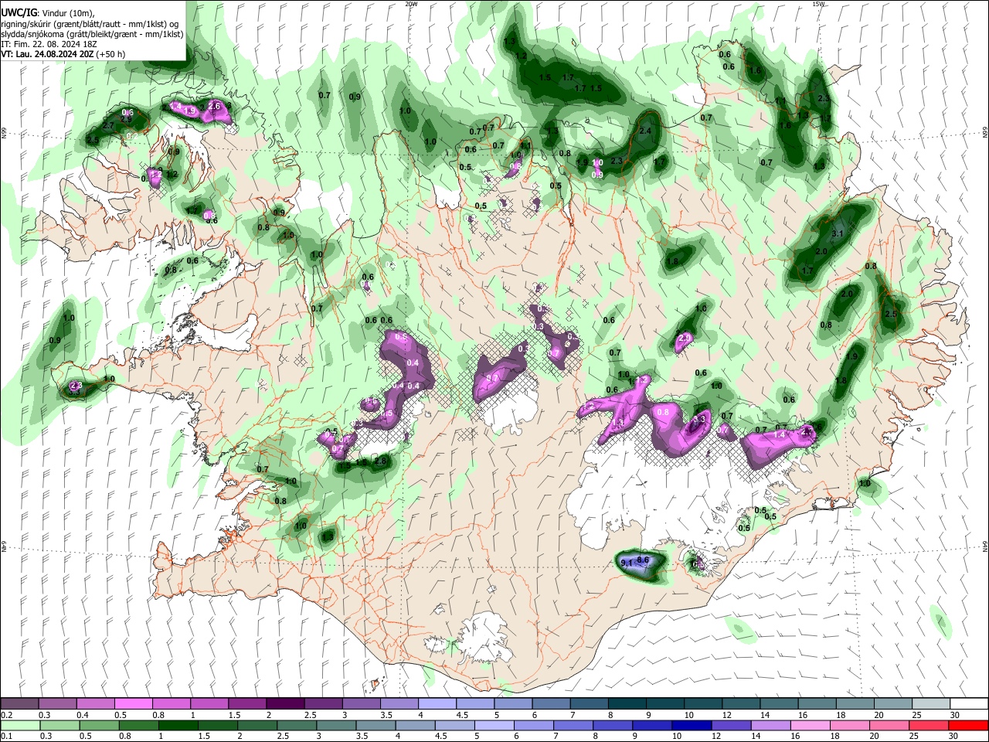989x742 pixels.
Task: Pick the lavender snow swatch between 4 and 4.5
Action: (x=437, y=703)
